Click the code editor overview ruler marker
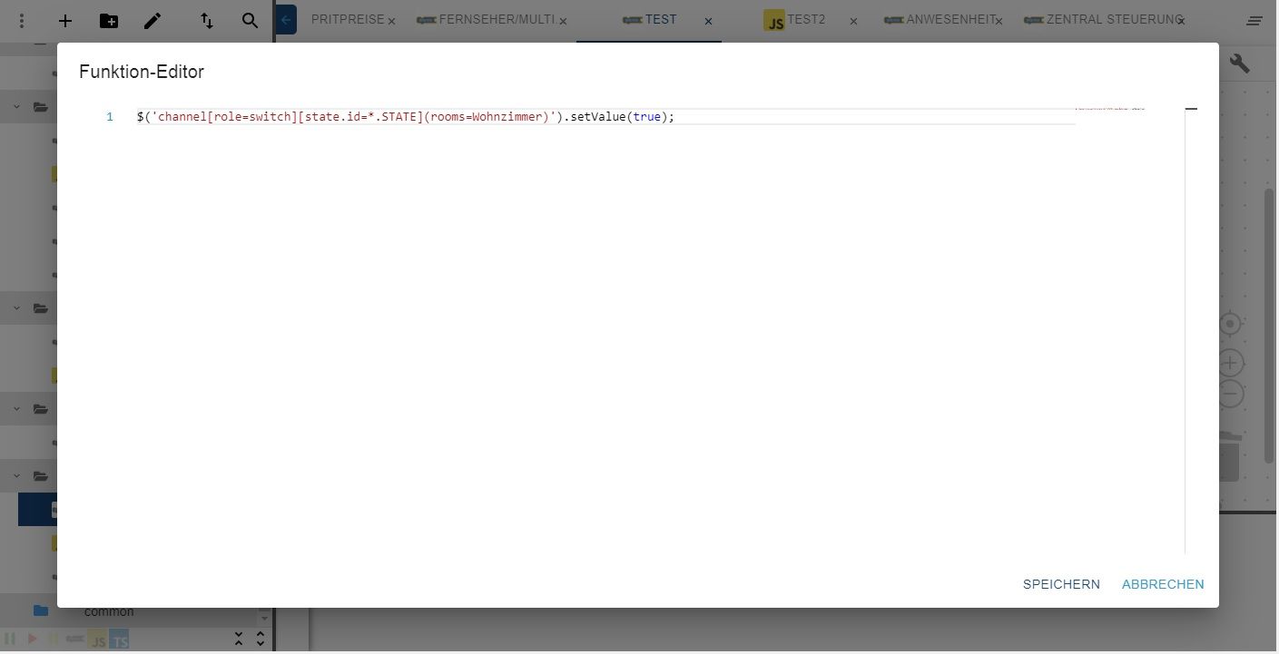This screenshot has height=654, width=1279. pos(1192,109)
